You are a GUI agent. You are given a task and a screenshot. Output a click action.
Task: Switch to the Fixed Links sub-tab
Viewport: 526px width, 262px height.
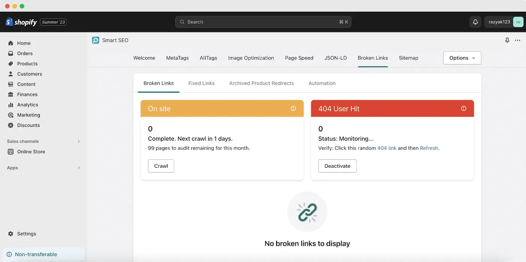coord(201,83)
